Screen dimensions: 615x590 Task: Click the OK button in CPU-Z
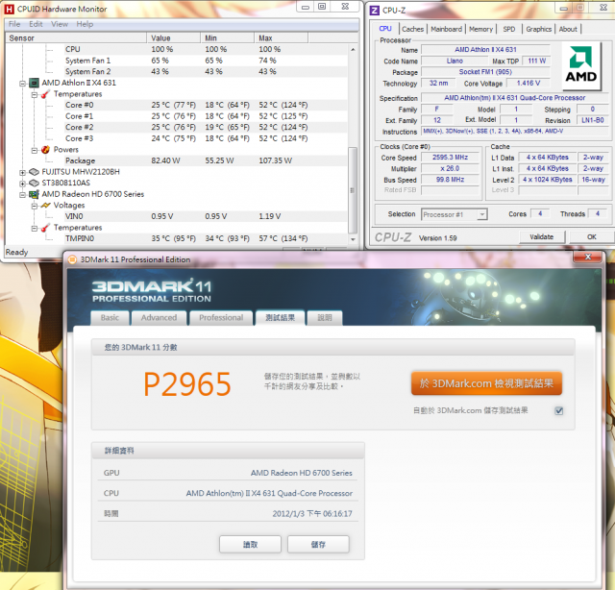[x=592, y=237]
